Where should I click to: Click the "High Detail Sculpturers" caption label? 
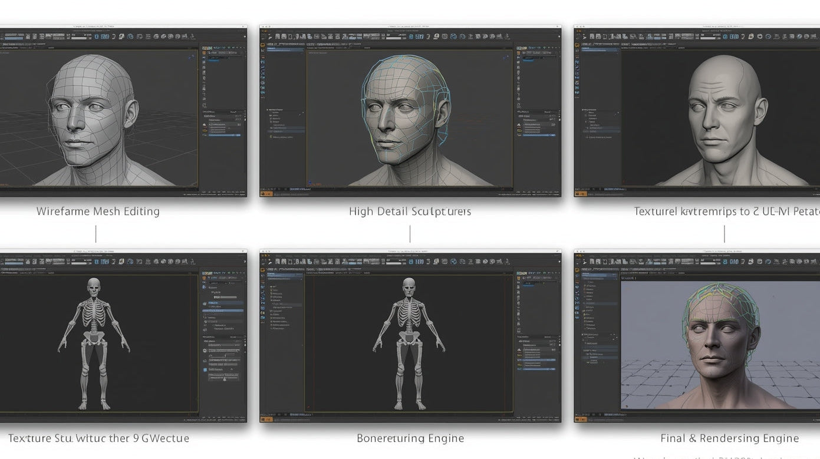point(410,212)
